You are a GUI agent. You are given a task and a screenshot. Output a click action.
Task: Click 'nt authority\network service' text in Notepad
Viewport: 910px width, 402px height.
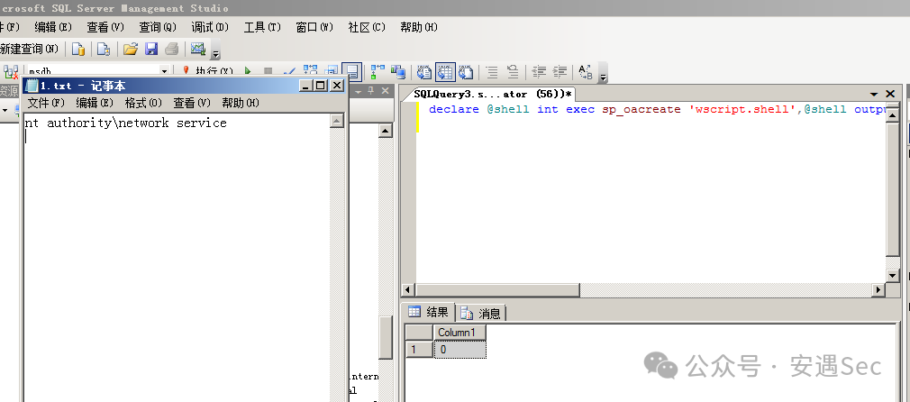click(125, 123)
